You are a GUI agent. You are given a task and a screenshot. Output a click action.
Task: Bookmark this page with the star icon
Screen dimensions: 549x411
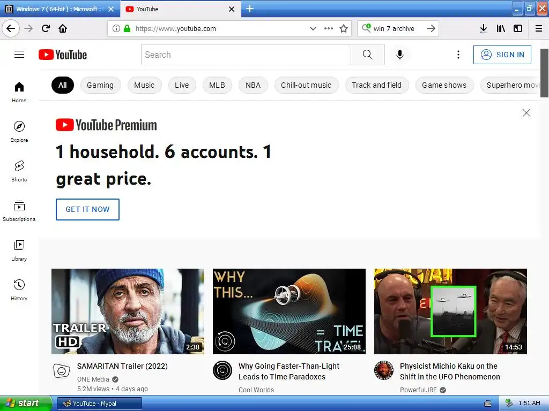344,28
